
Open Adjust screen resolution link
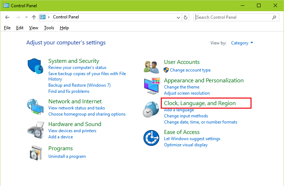[x=187, y=93]
